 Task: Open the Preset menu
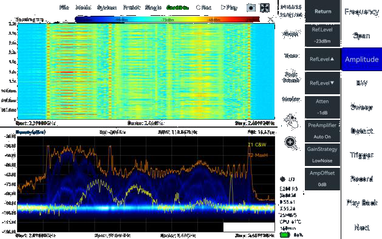click(x=132, y=7)
